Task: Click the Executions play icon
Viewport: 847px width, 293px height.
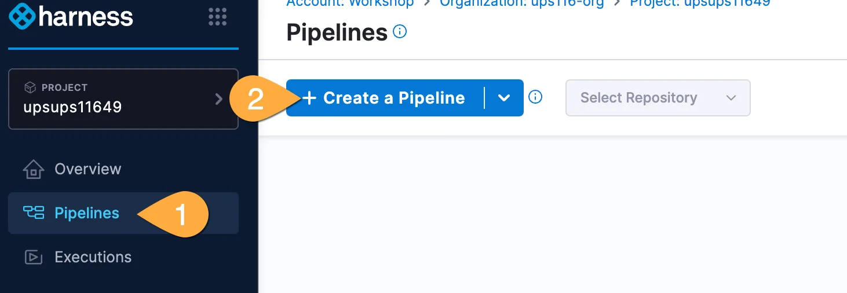Action: coord(33,257)
